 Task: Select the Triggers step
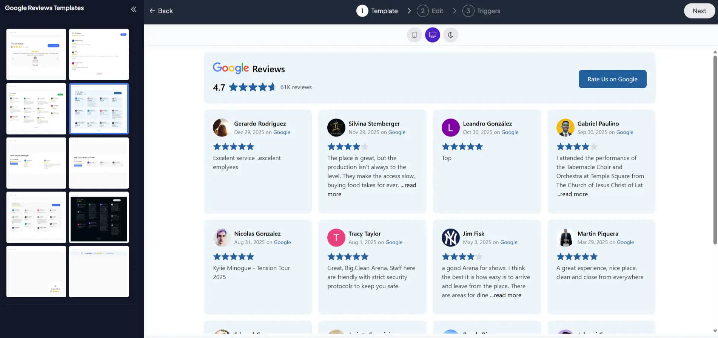coord(481,11)
